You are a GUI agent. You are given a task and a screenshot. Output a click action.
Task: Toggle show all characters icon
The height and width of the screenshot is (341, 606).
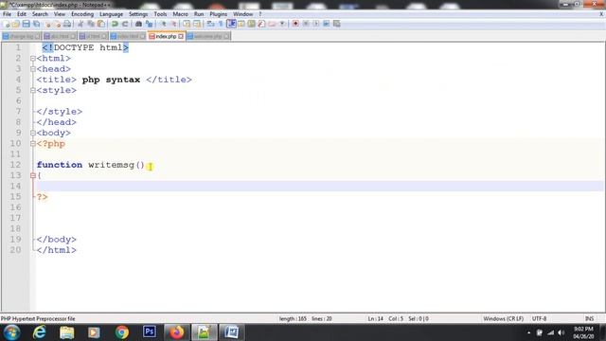[x=221, y=24]
